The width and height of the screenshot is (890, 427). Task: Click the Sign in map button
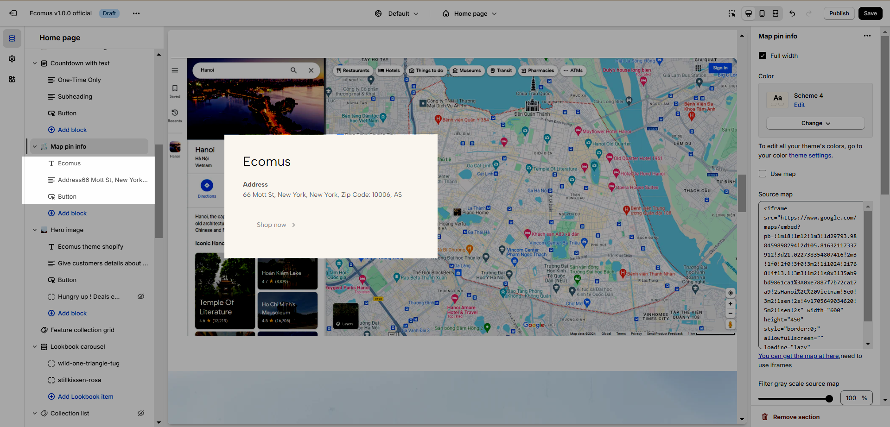coord(720,68)
